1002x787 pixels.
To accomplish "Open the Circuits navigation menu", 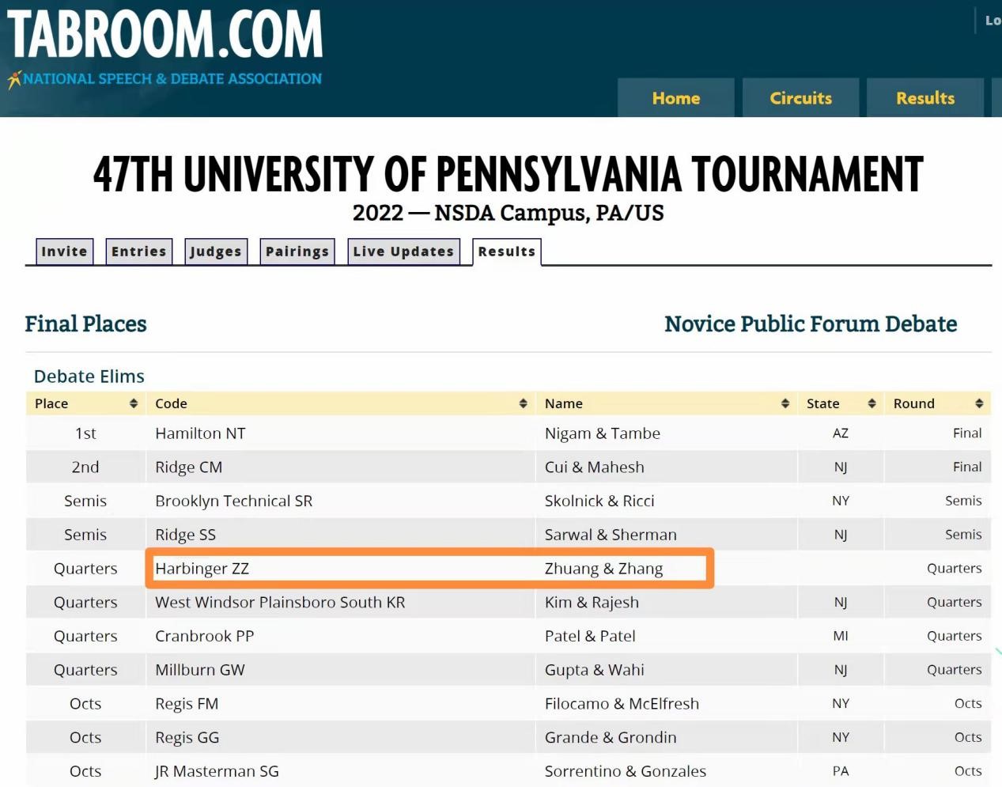I will point(800,98).
